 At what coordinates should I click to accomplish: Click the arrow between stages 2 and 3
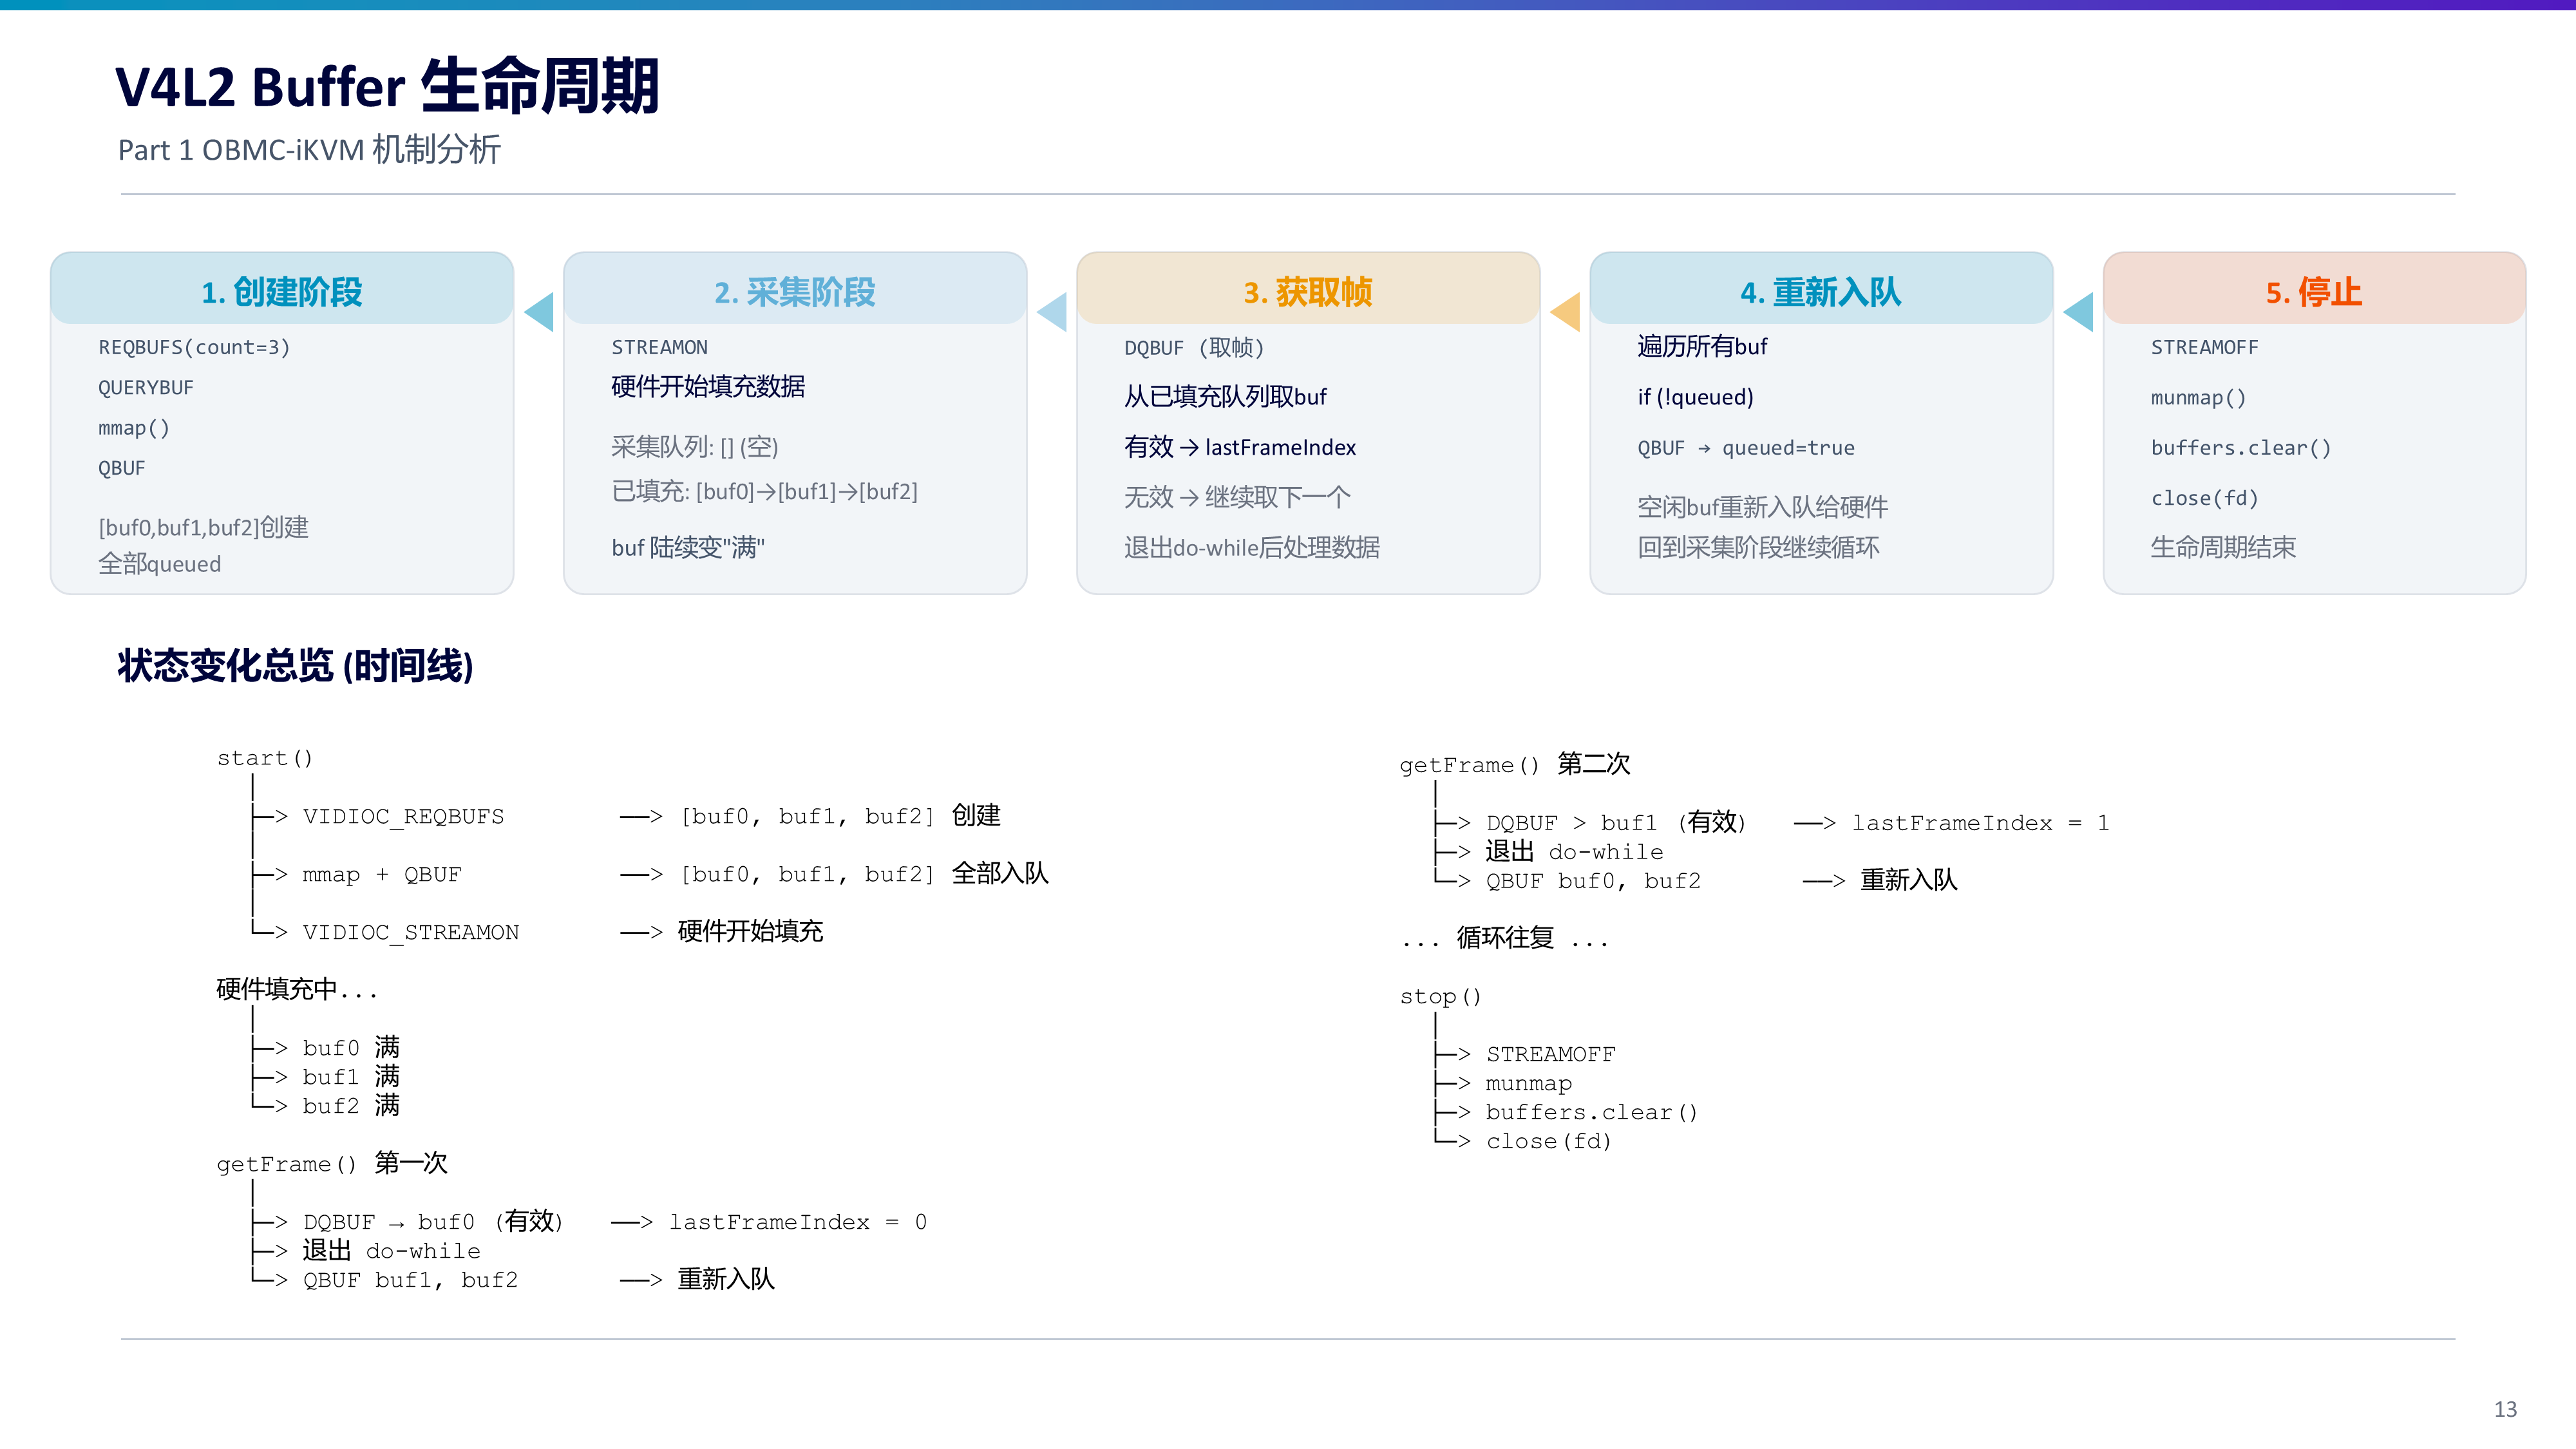(1052, 312)
